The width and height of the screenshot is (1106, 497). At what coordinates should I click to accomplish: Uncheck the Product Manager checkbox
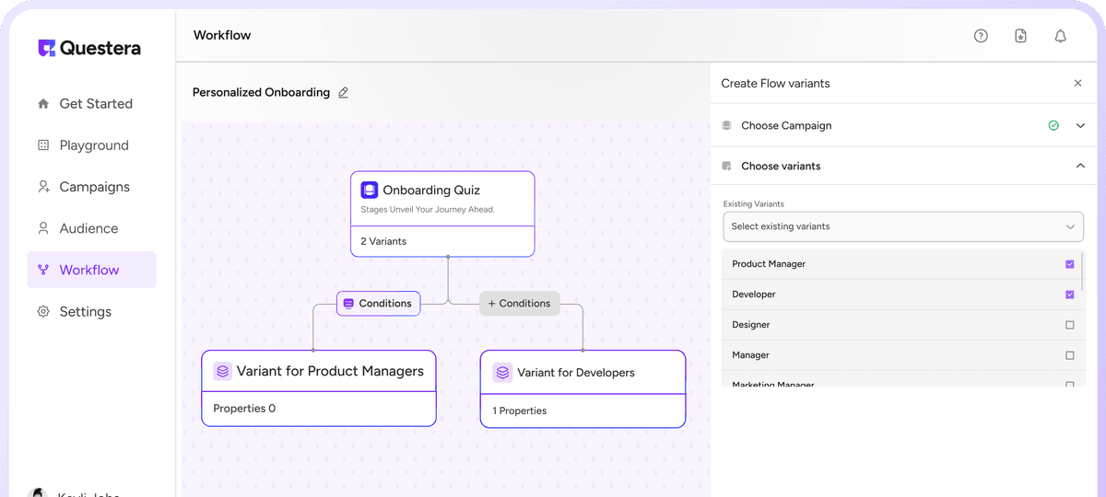(x=1070, y=264)
